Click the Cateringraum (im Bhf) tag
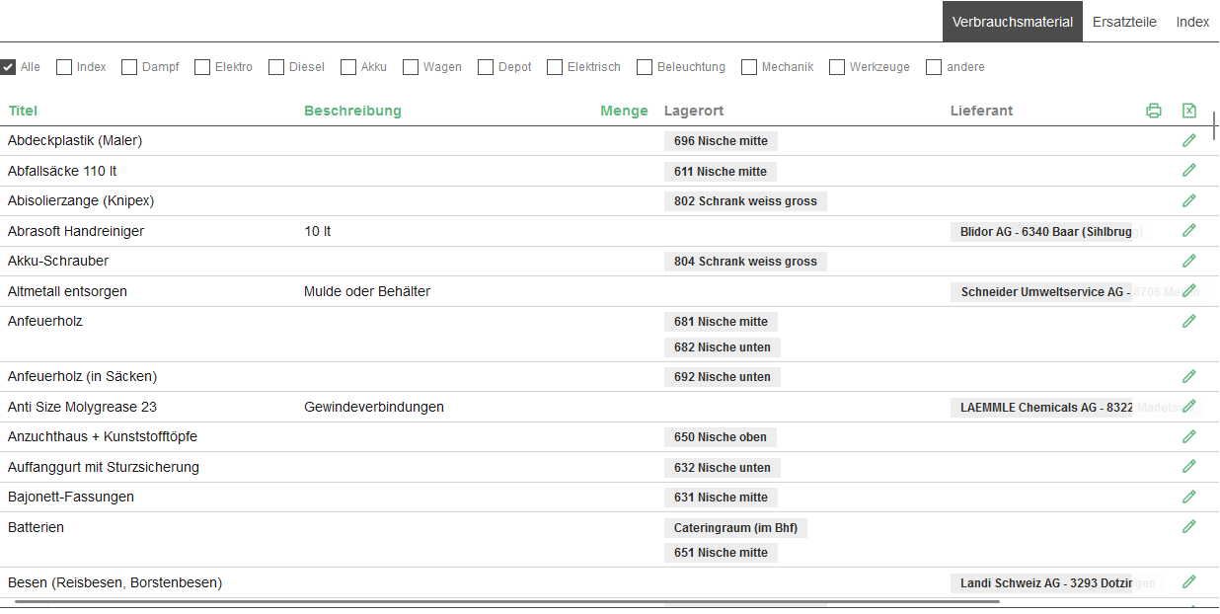The height and width of the screenshot is (614, 1220). pyautogui.click(x=735, y=528)
